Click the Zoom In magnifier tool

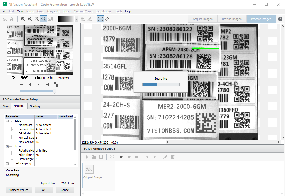(x=23, y=19)
